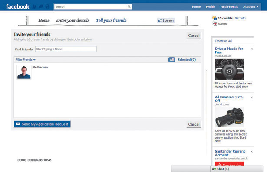Close the Drive a Mazda for Free ad

[251, 49]
